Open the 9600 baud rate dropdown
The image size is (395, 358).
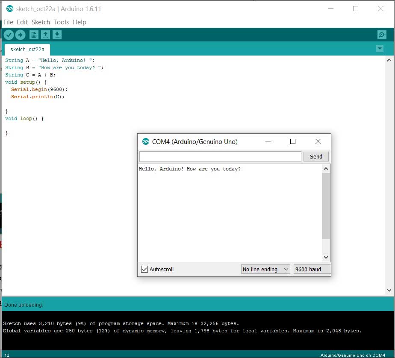(x=312, y=270)
